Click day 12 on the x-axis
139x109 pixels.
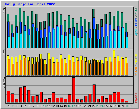click(53, 106)
